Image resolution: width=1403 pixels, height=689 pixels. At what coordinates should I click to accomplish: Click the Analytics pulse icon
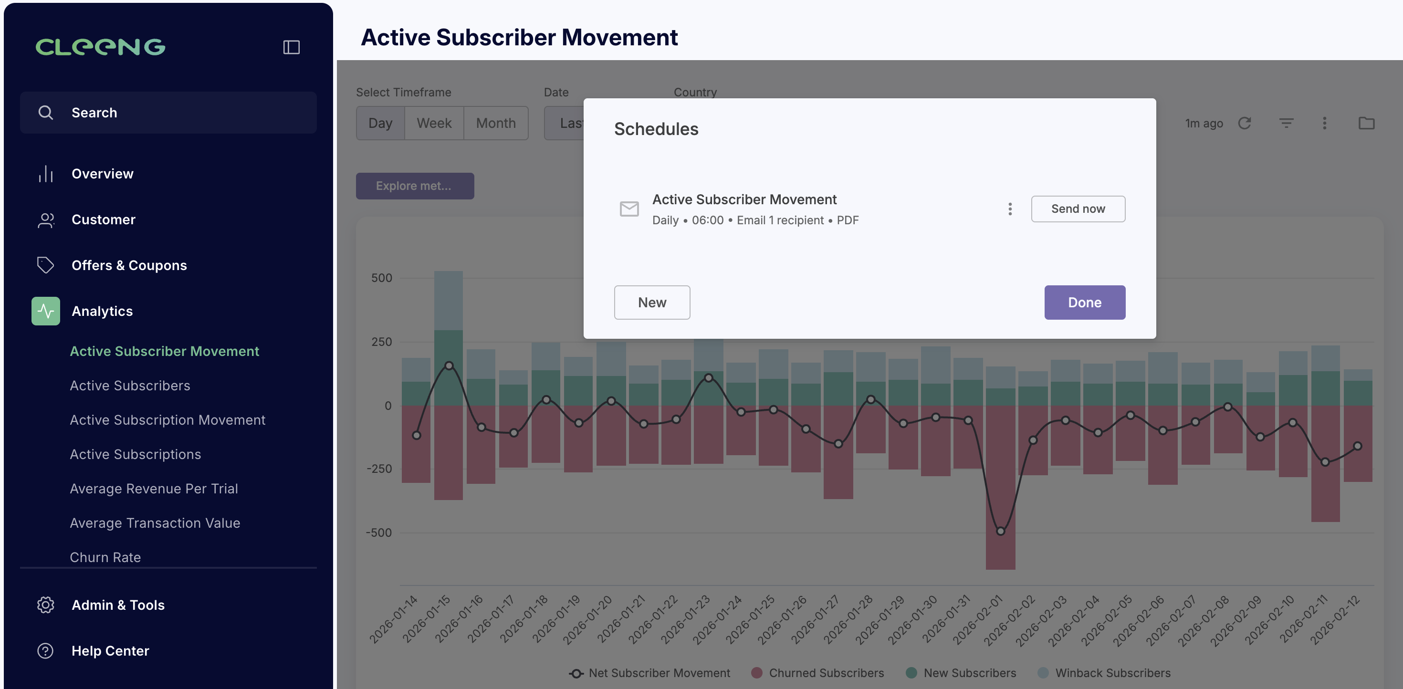(x=46, y=311)
